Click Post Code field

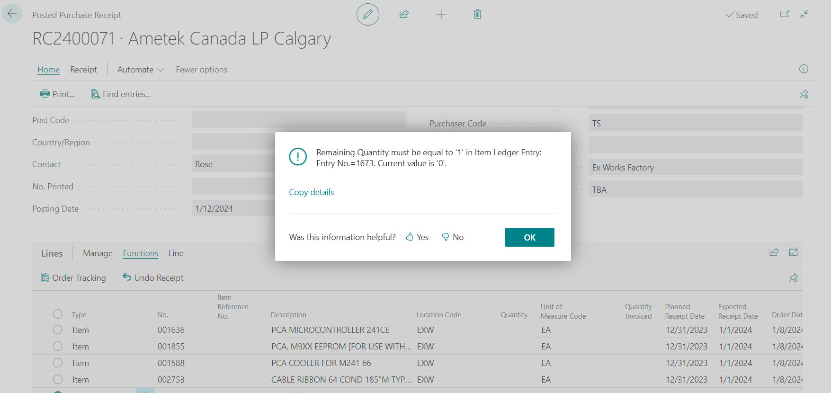(x=299, y=120)
